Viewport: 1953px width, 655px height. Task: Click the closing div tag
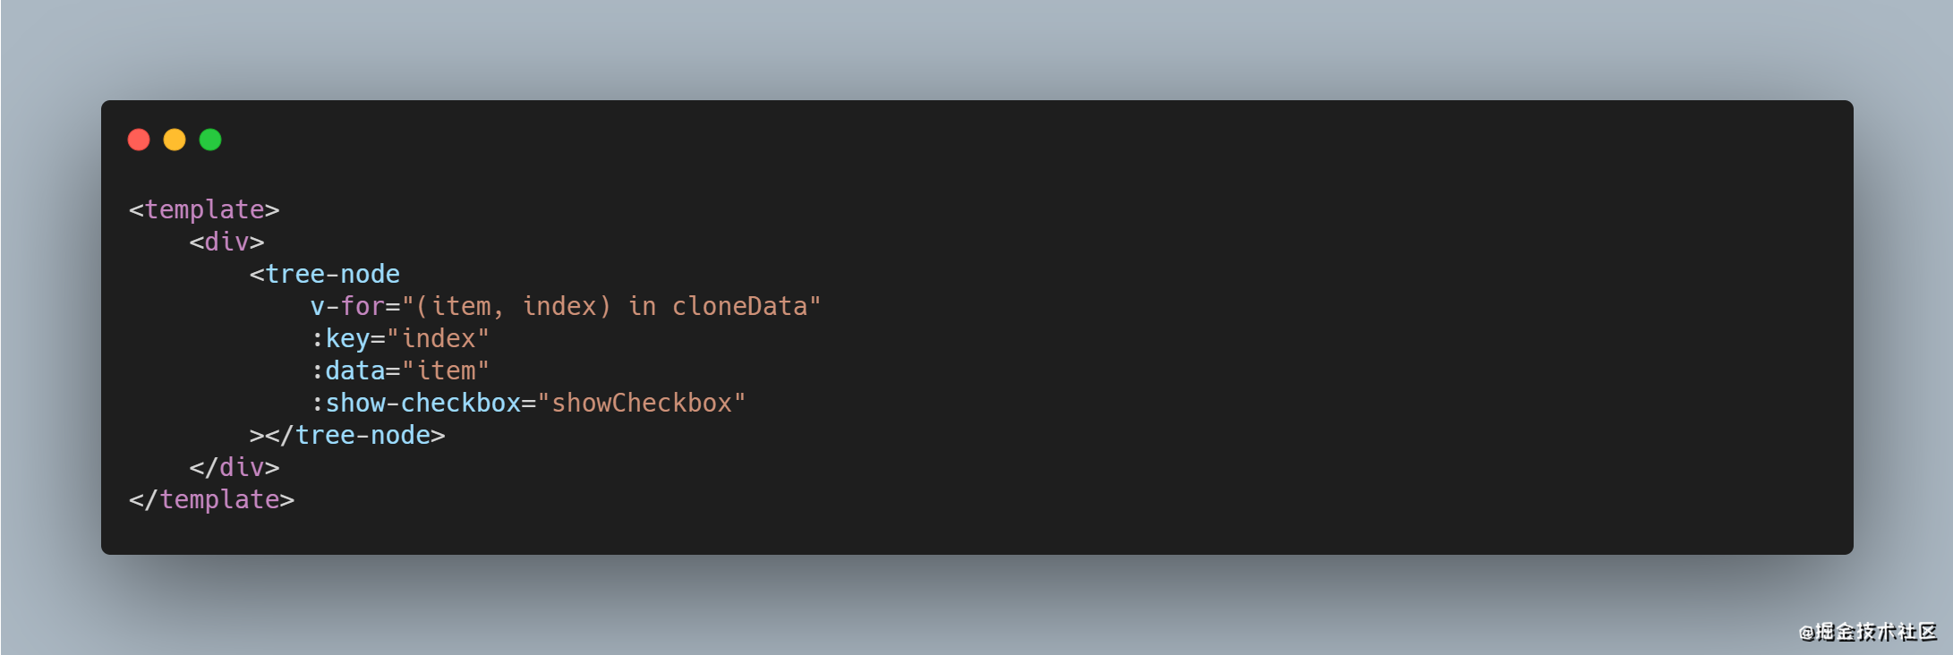point(235,467)
